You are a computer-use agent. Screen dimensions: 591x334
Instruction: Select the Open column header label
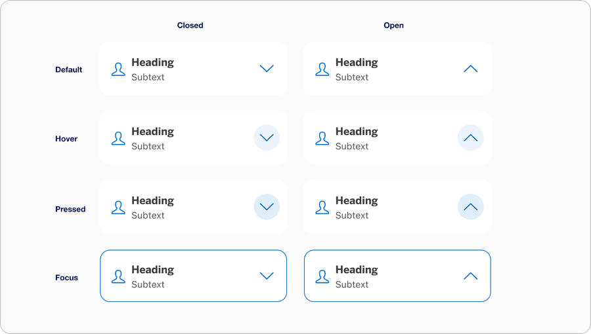pyautogui.click(x=394, y=26)
